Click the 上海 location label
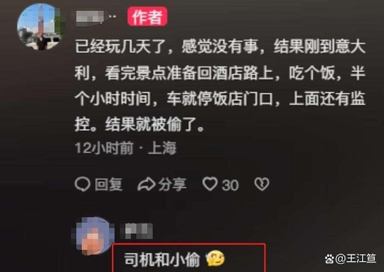 click(x=162, y=148)
